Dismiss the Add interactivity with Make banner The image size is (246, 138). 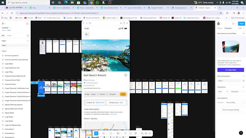pyautogui.click(x=243, y=34)
